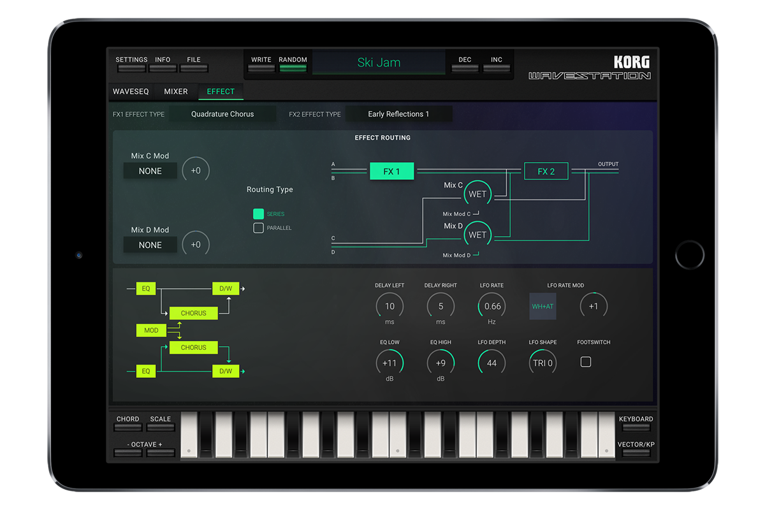This screenshot has width=765, height=510.
Task: Select the yellow MOD block in diagram
Action: (x=151, y=330)
